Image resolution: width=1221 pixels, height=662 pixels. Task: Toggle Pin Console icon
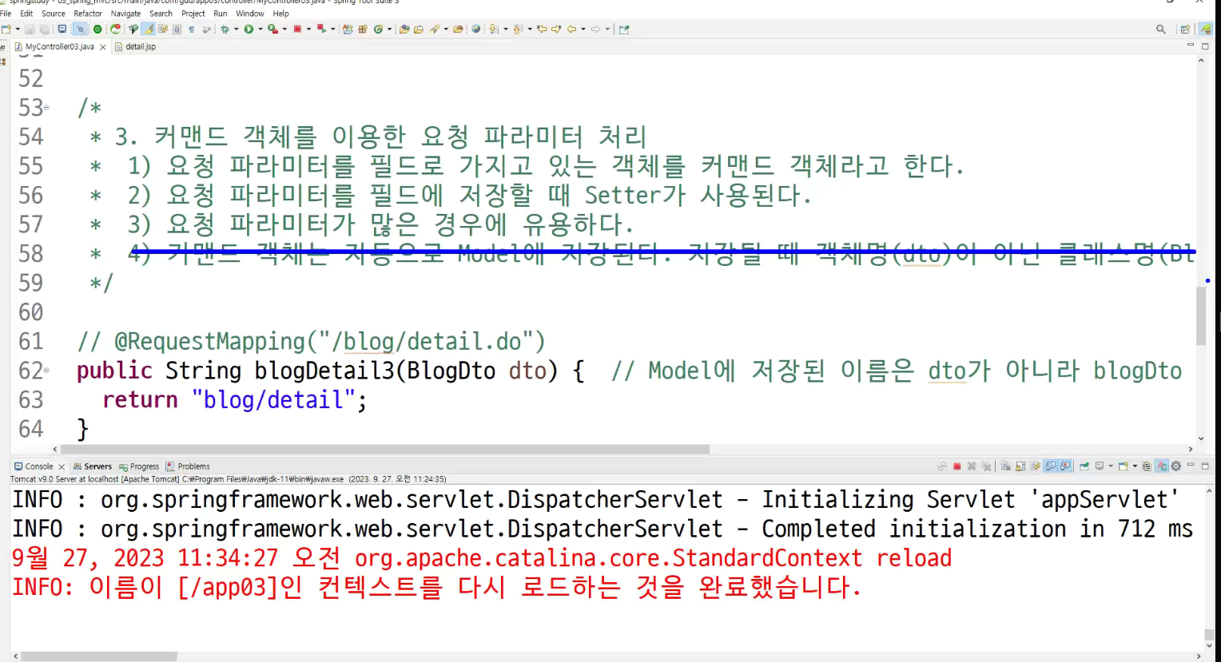(x=1084, y=466)
